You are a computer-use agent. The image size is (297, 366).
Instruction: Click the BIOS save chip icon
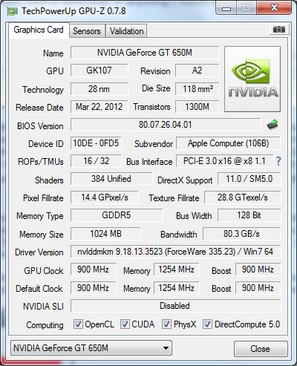[x=272, y=125]
